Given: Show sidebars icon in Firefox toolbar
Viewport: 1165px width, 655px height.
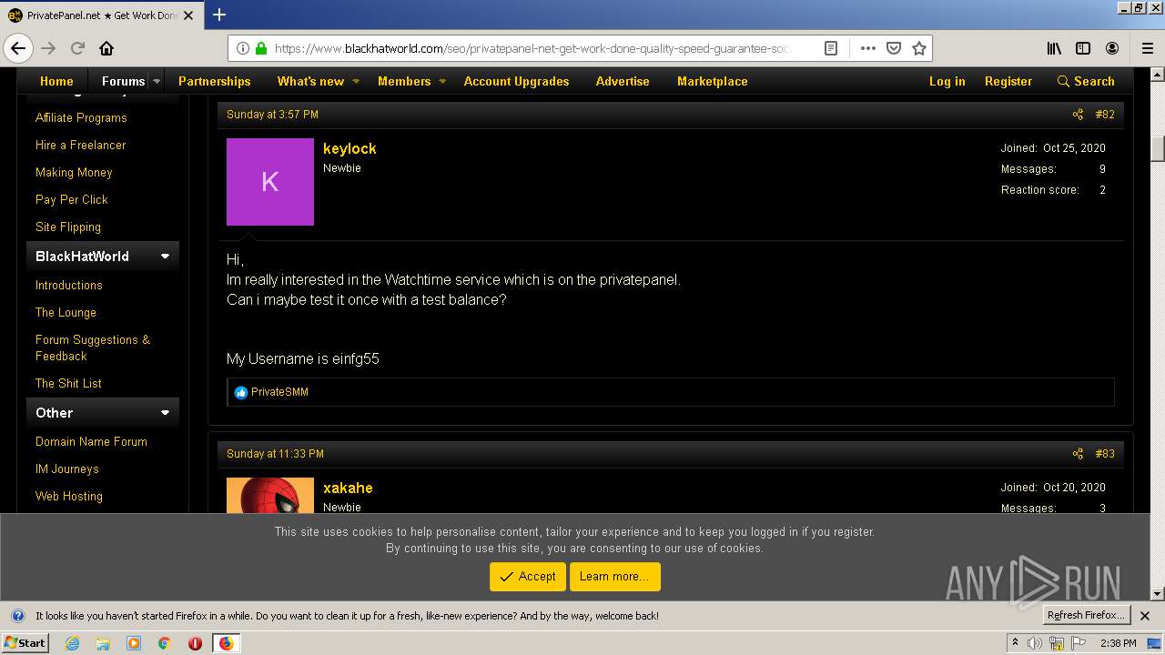Looking at the screenshot, I should coord(1083,48).
